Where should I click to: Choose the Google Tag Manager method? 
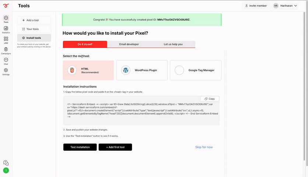pos(195,70)
